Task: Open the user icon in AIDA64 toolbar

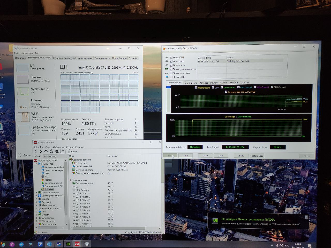Action: pos(57,151)
